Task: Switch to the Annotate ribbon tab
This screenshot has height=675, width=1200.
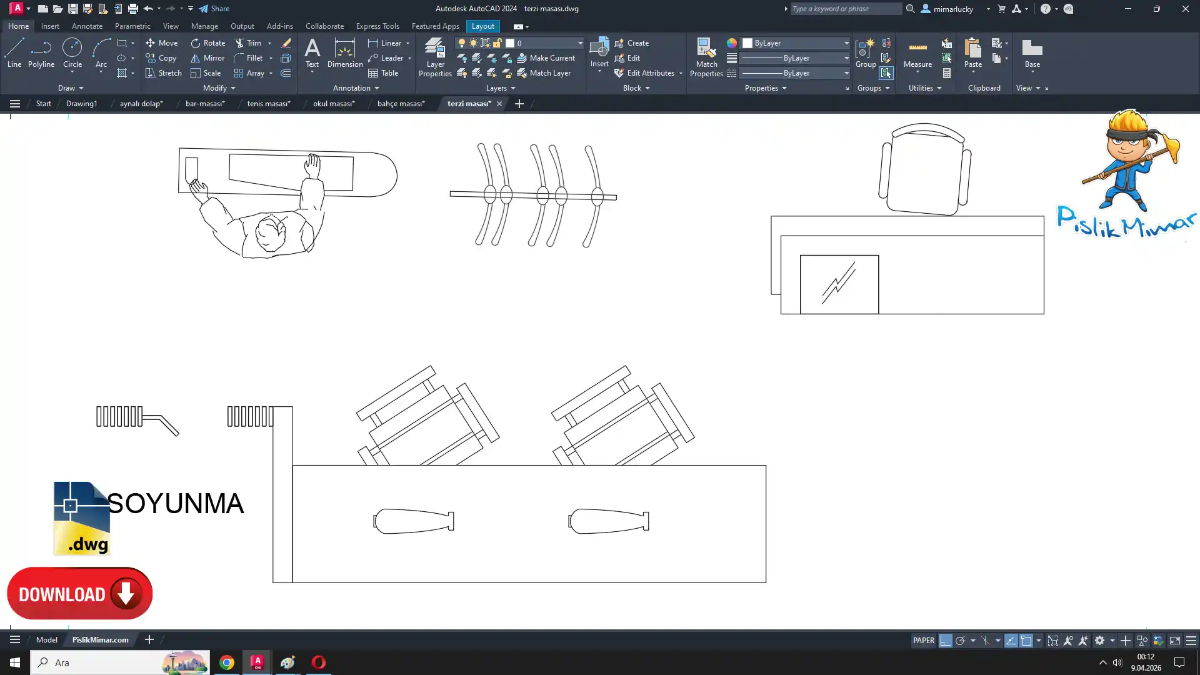Action: 87,26
